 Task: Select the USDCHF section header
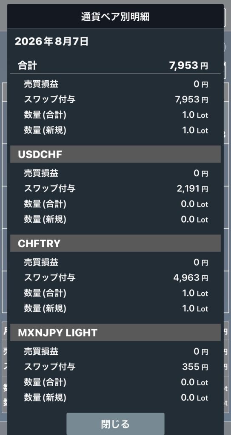point(115,154)
